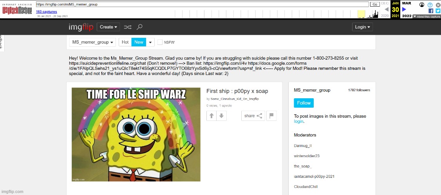
Task: Select MAR month in Wayback toolbar
Action: tap(407, 3)
